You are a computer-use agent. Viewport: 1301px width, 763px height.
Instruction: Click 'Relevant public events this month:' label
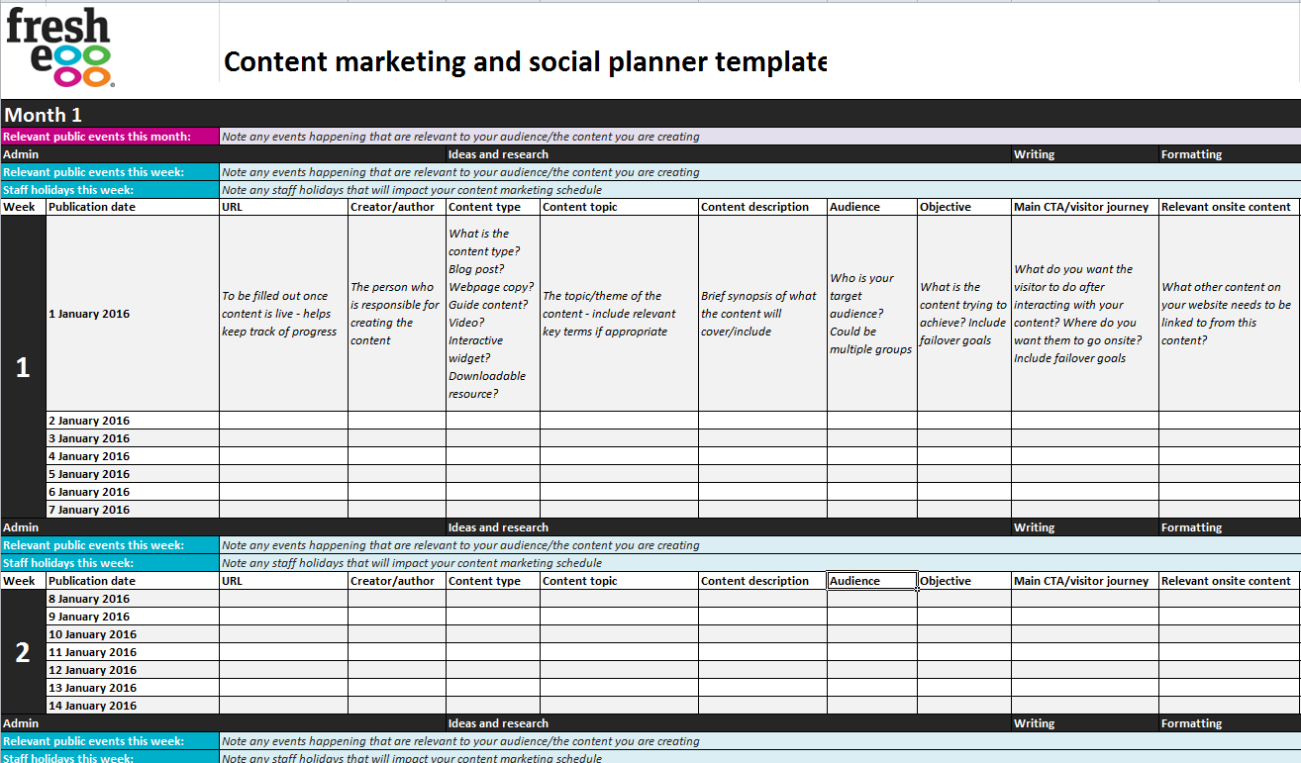(109, 137)
